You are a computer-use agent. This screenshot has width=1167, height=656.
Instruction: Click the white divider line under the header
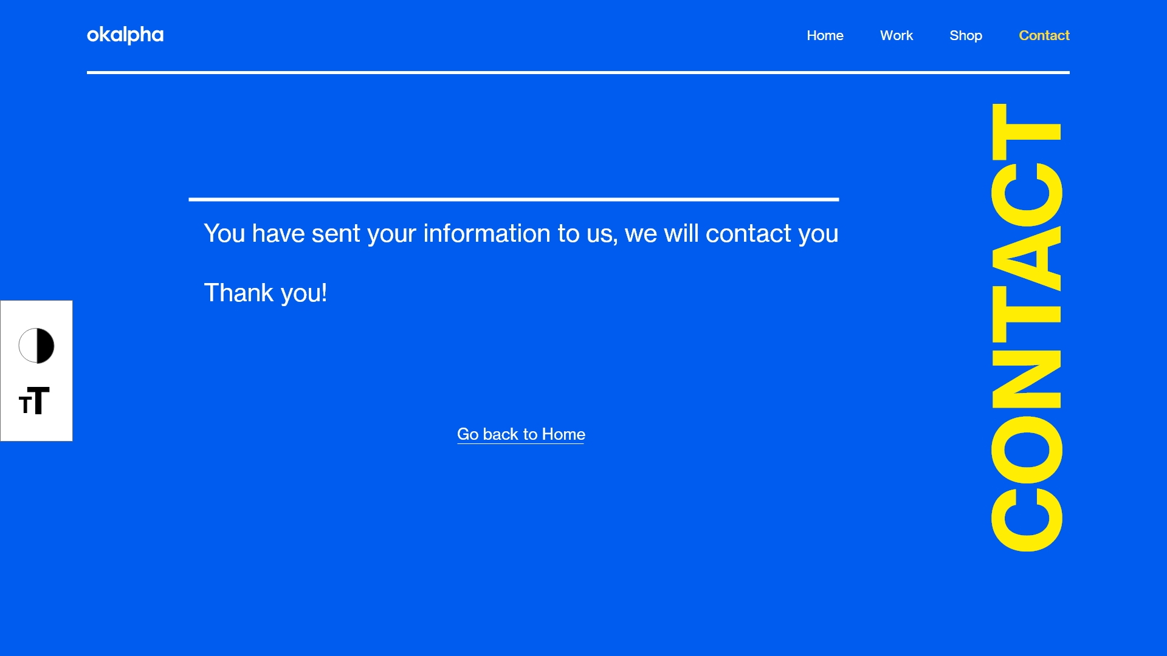577,72
